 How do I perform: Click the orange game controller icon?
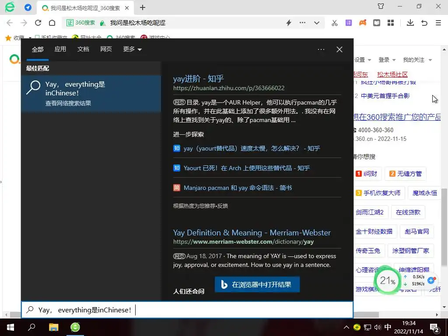coord(363,23)
